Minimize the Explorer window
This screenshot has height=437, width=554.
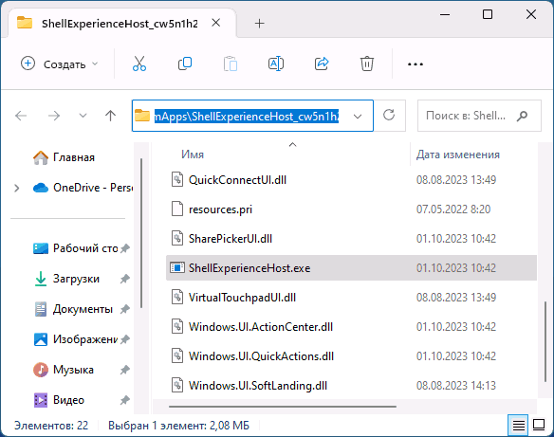click(445, 14)
